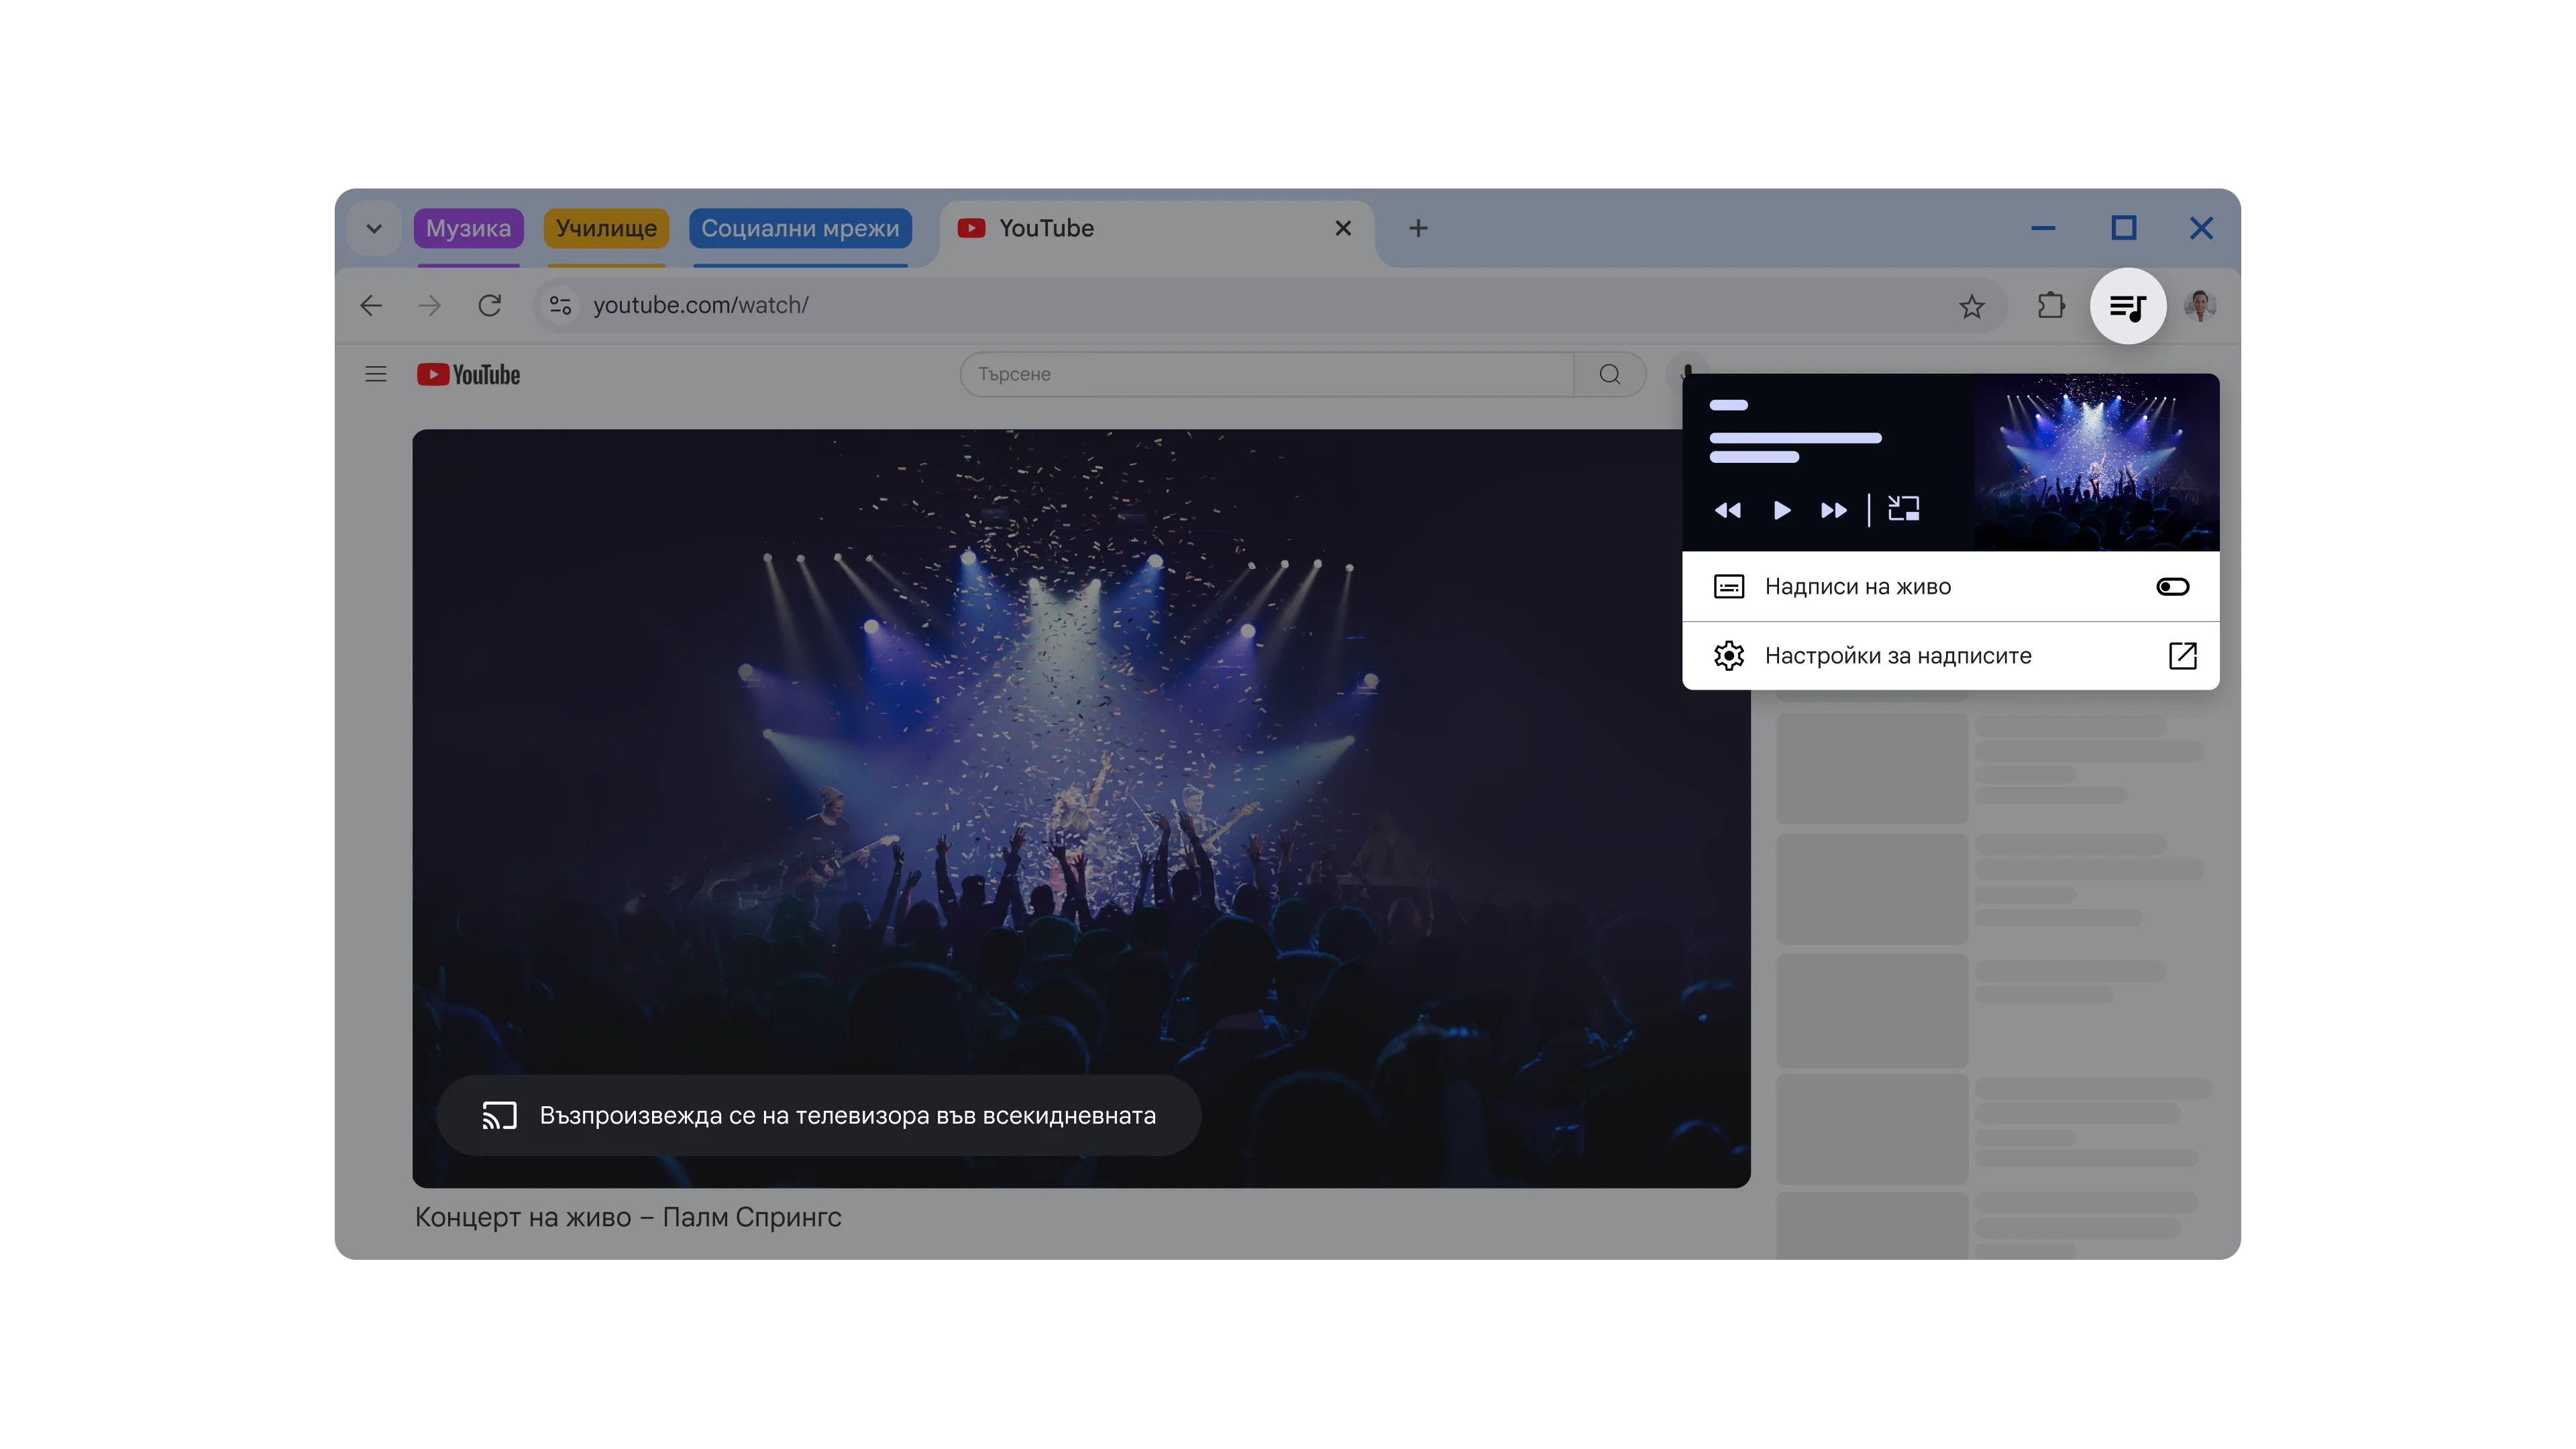Rewind using the media popup control
Image resolution: width=2576 pixels, height=1449 pixels.
(x=1727, y=511)
